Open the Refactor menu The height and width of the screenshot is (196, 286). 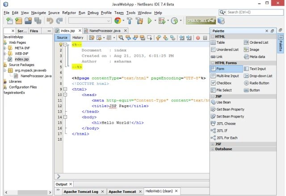tap(69, 13)
